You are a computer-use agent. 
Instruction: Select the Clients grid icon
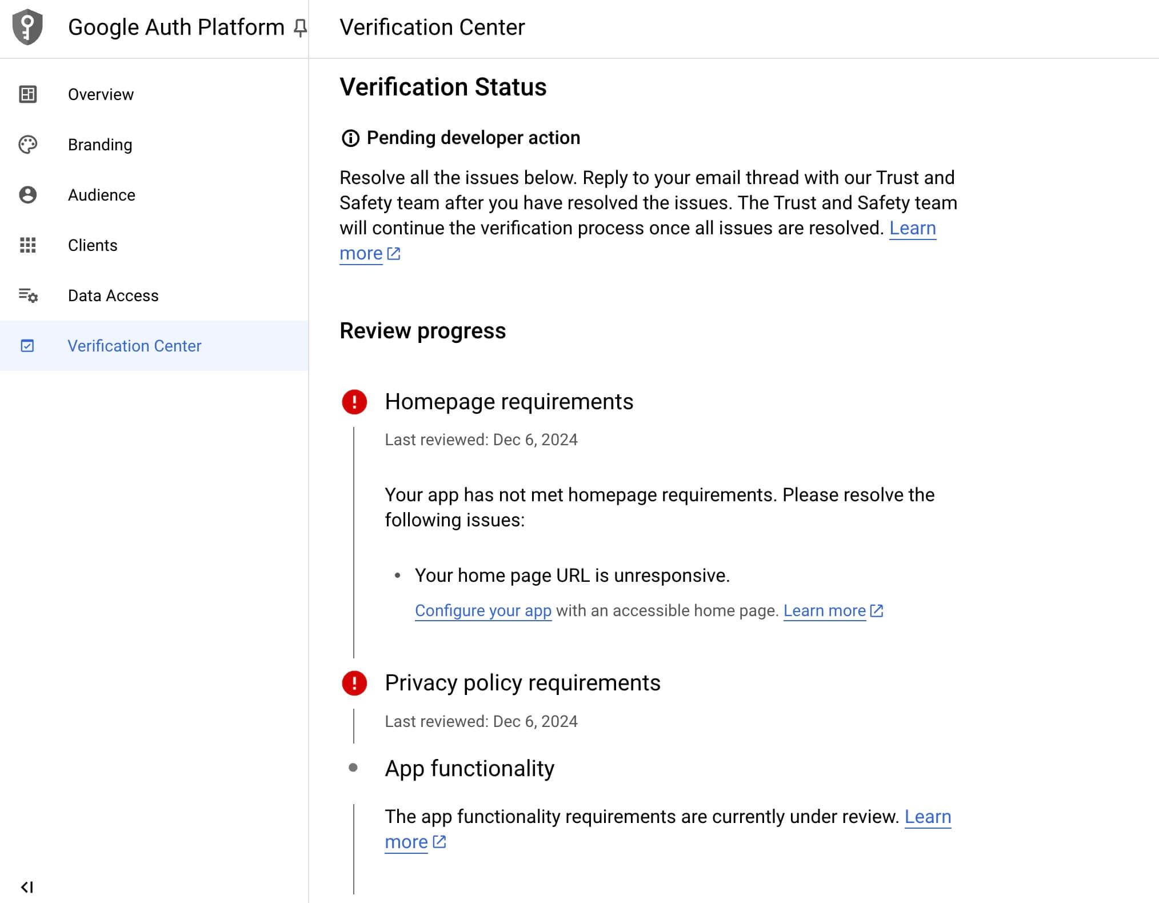point(29,245)
